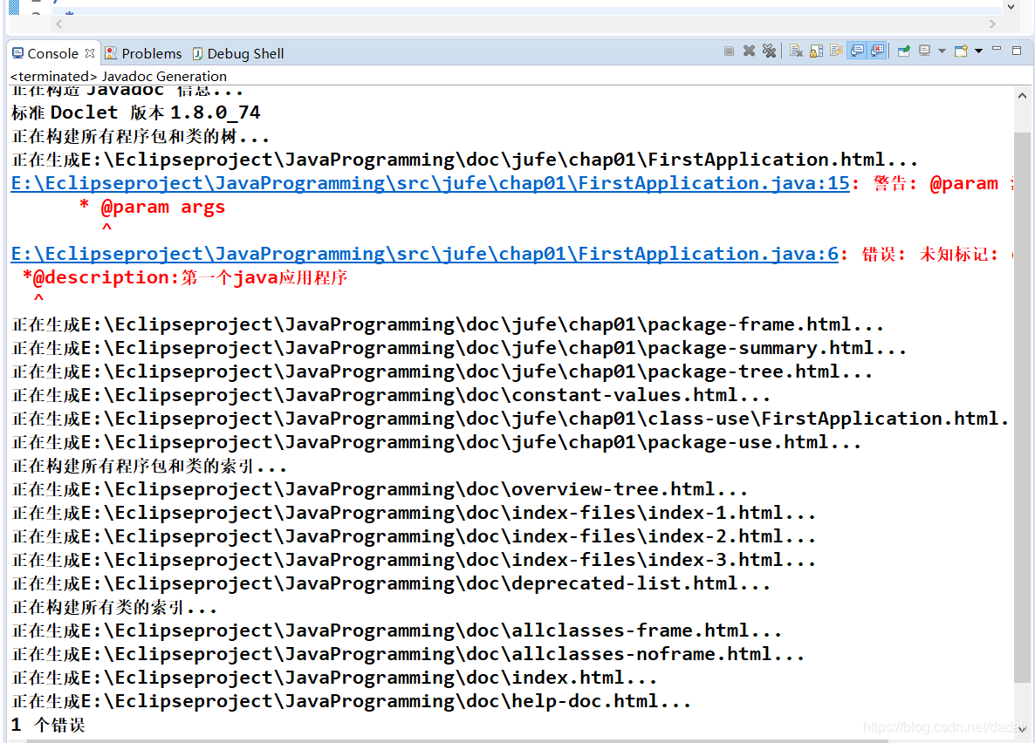Viewport: 1035px width, 743px height.
Task: Click the line 'doc\jufe\chap01\FirstApplication.html...'
Action: pos(464,160)
